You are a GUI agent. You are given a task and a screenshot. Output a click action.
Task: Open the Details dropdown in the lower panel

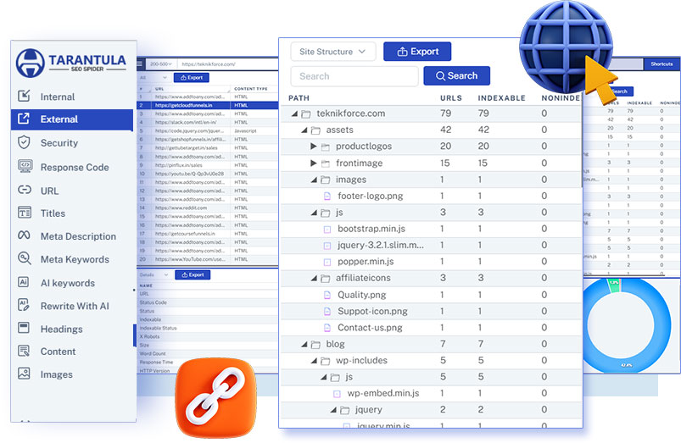pos(154,275)
